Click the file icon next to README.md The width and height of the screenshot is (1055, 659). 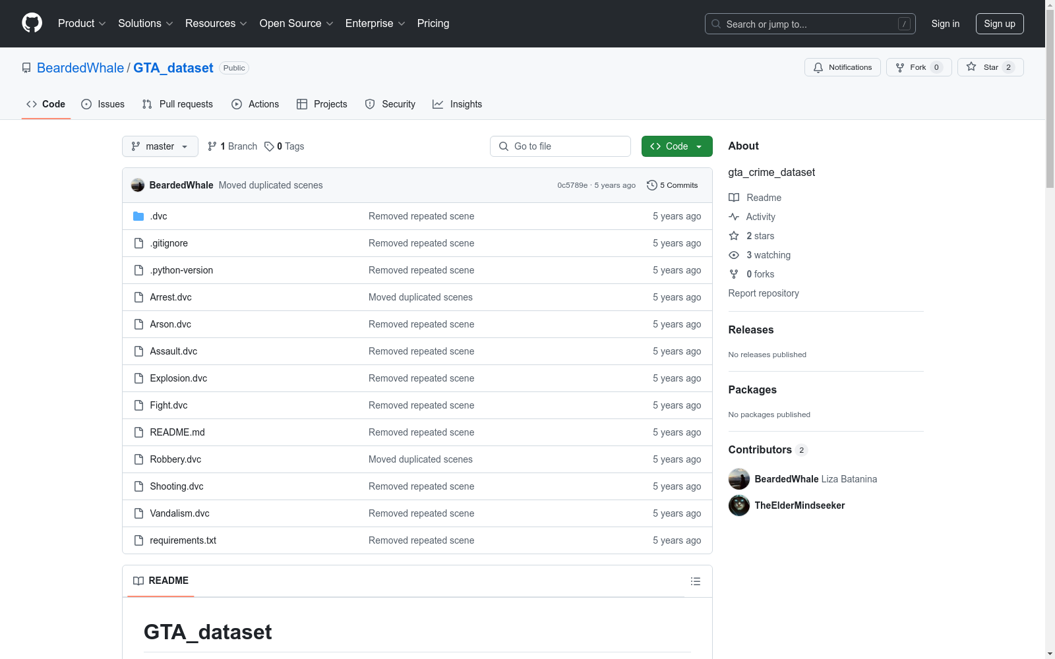pos(138,432)
